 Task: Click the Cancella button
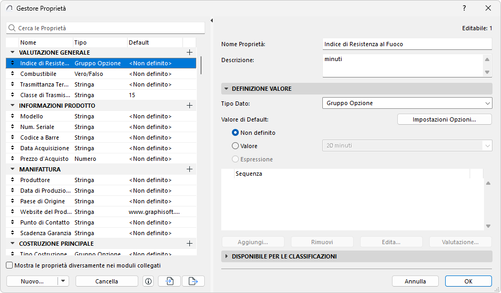coord(107,281)
